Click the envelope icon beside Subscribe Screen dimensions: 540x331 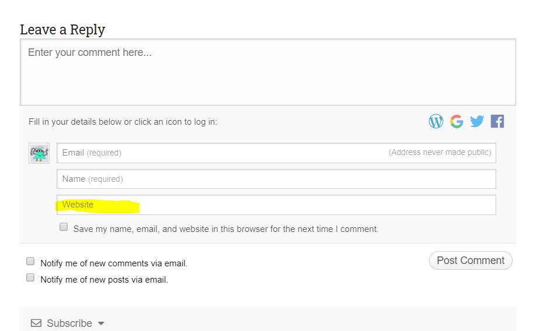click(36, 323)
